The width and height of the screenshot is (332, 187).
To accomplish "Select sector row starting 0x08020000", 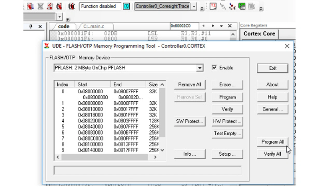I will pos(107,121).
